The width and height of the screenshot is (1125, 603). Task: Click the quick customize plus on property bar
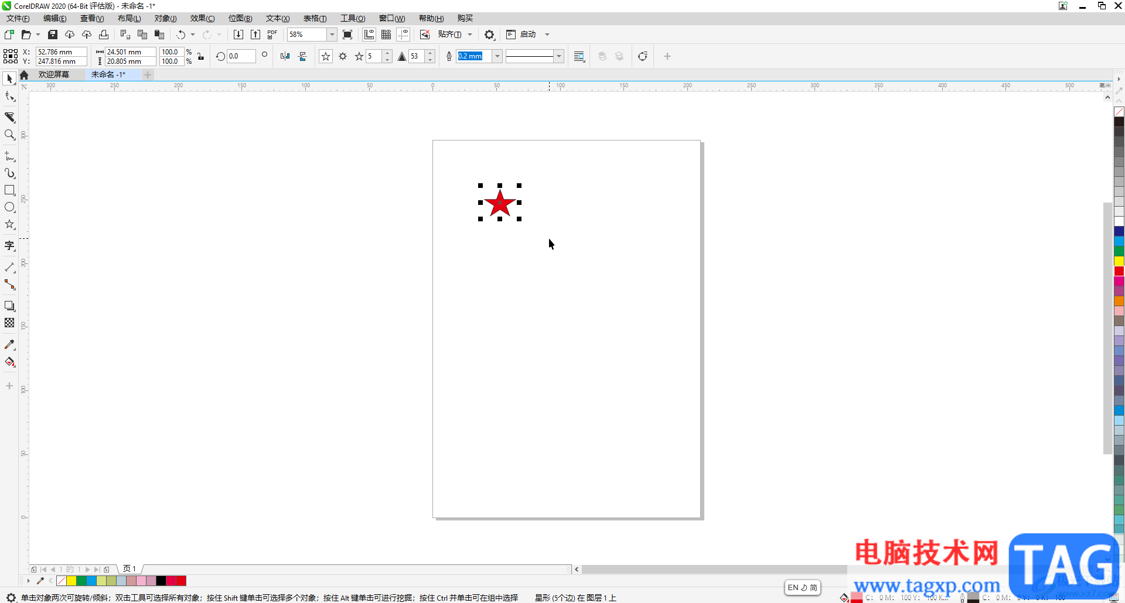tap(667, 56)
